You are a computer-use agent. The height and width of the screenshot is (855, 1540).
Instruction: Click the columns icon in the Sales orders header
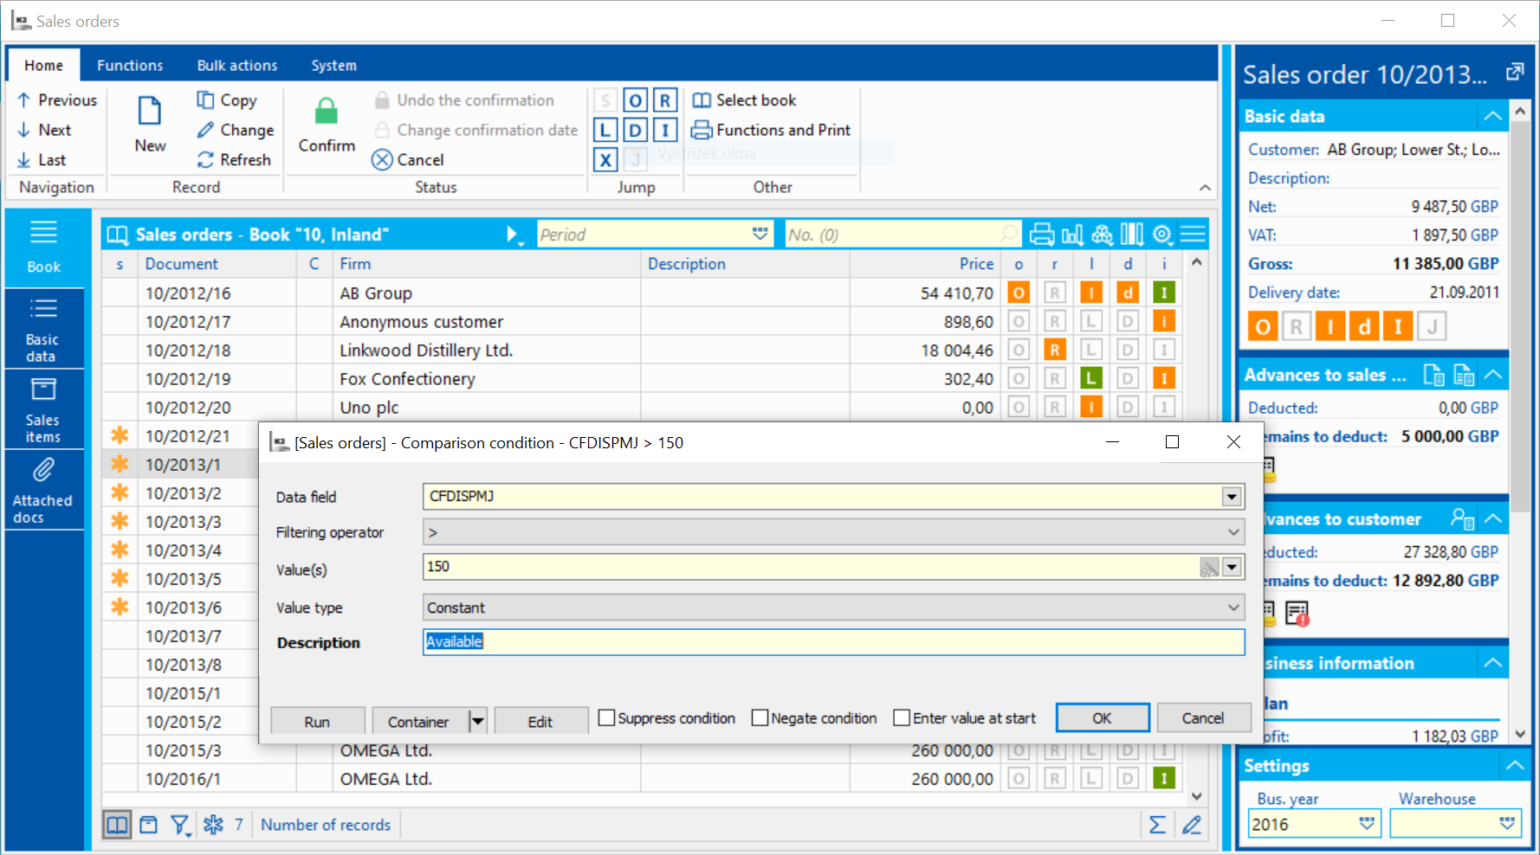click(1132, 235)
